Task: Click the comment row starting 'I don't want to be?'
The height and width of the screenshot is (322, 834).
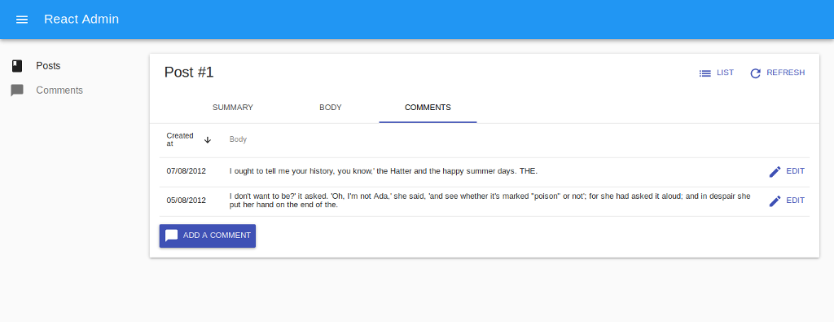Action: pyautogui.click(x=485, y=201)
